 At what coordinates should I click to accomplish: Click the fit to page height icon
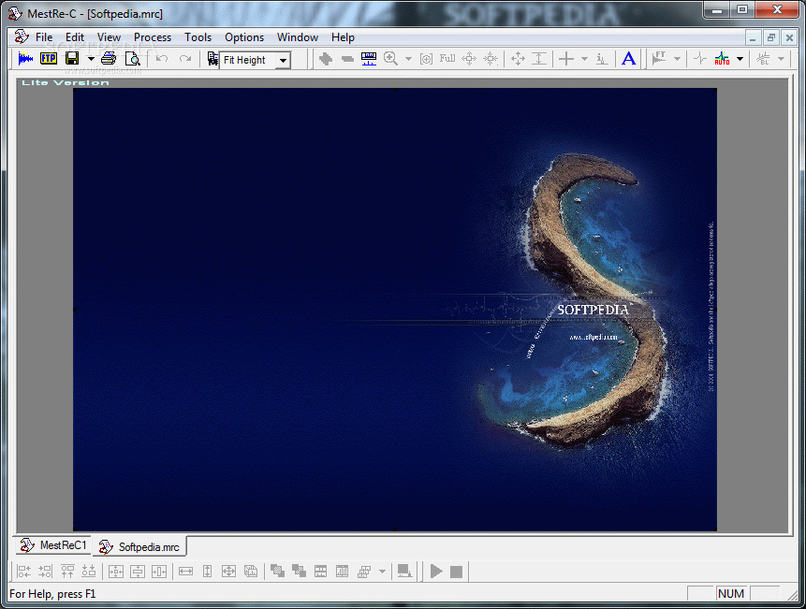pyautogui.click(x=207, y=571)
